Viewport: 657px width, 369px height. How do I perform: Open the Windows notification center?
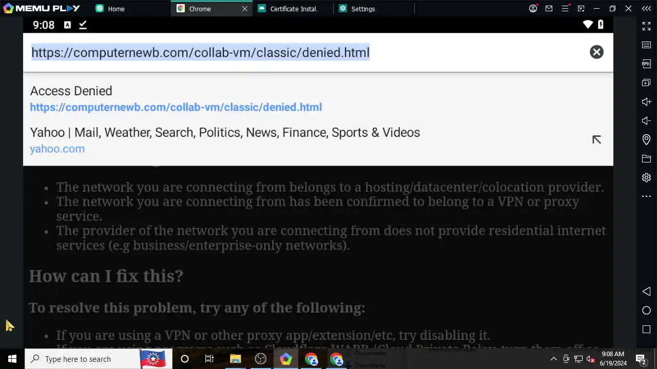(x=641, y=359)
